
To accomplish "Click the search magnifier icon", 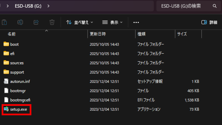I will click(215, 6).
